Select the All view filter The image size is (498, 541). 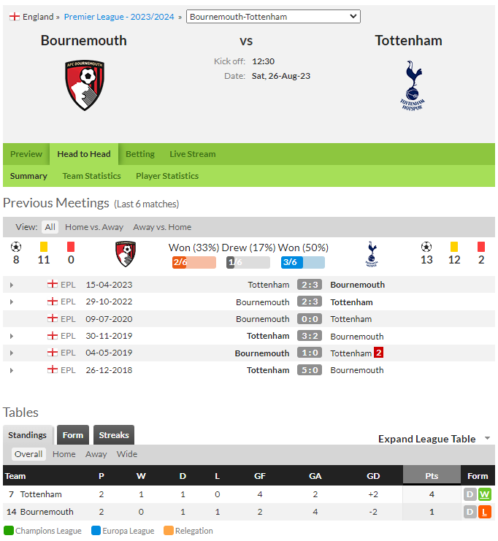(50, 227)
